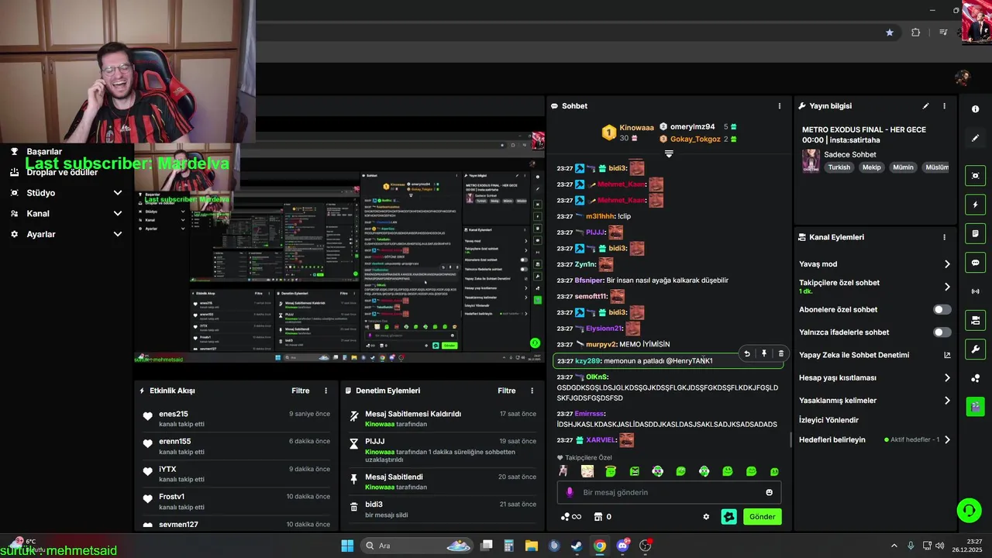Open Yayın bilgisi panel three-dot menu
The width and height of the screenshot is (992, 558).
point(944,106)
